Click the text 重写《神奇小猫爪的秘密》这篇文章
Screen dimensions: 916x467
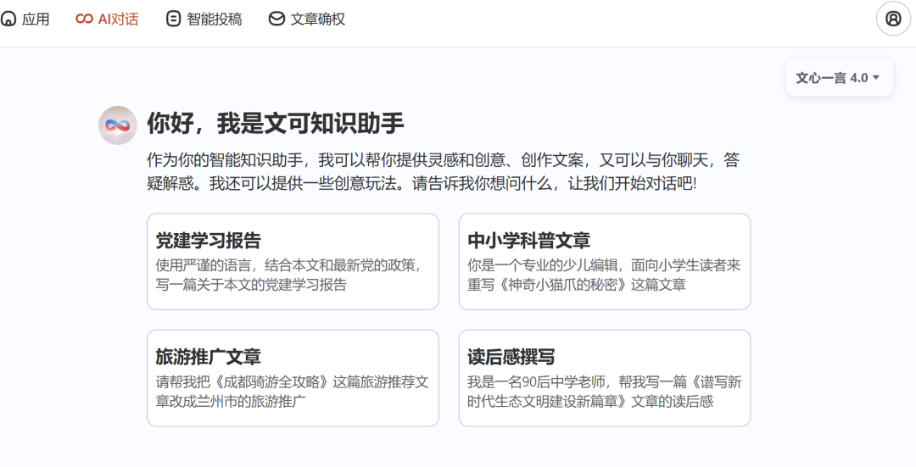tap(577, 285)
